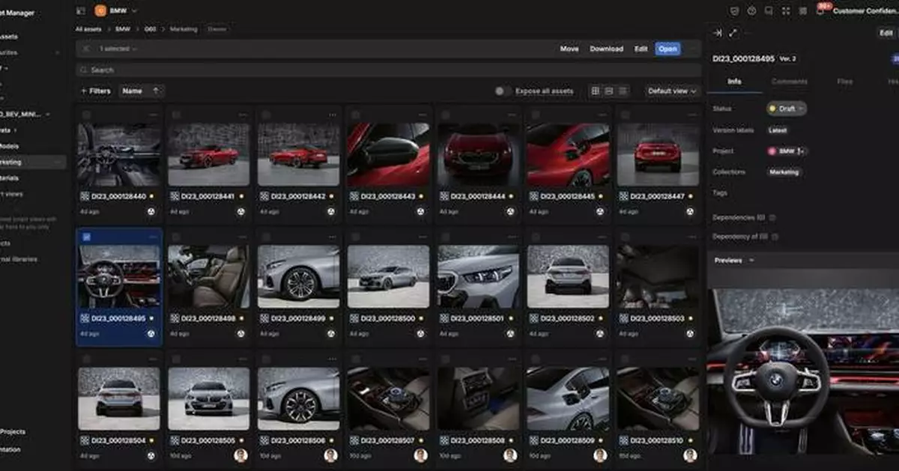Open the grid view layout icon
This screenshot has width=899, height=471.
tap(594, 91)
